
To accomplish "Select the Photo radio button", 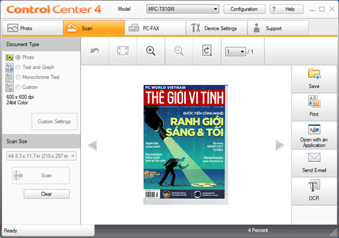I will [x=18, y=58].
